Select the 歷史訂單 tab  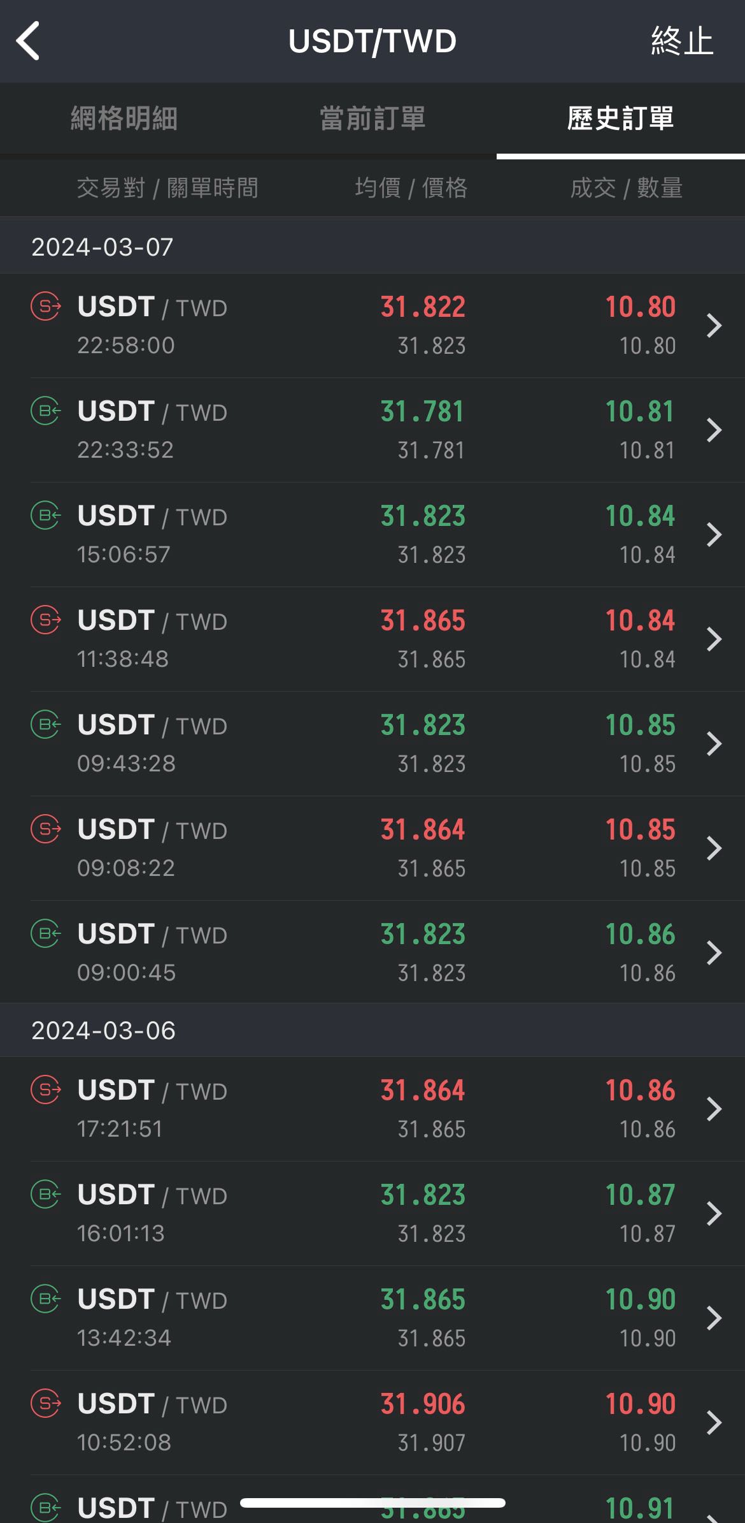click(x=620, y=119)
